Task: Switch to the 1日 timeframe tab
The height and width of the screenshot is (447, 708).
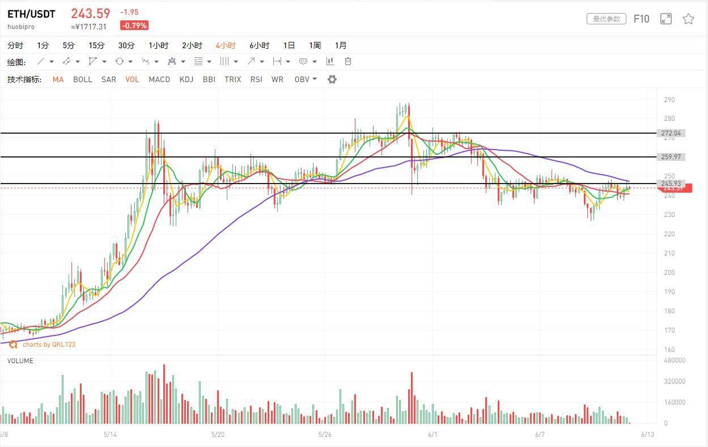Action: [289, 45]
